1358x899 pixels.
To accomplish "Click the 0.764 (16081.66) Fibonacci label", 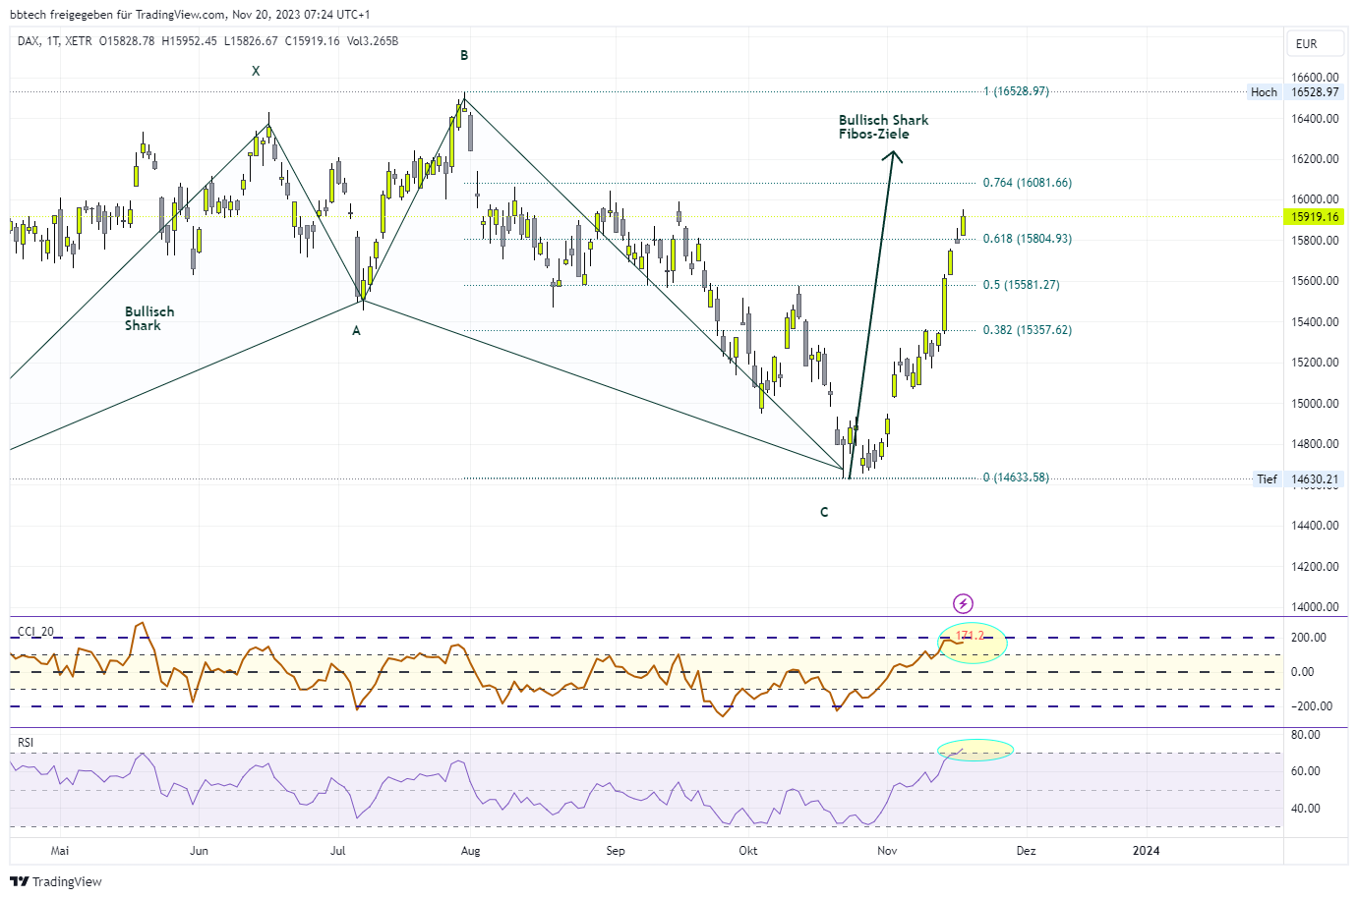I will tap(1028, 183).
